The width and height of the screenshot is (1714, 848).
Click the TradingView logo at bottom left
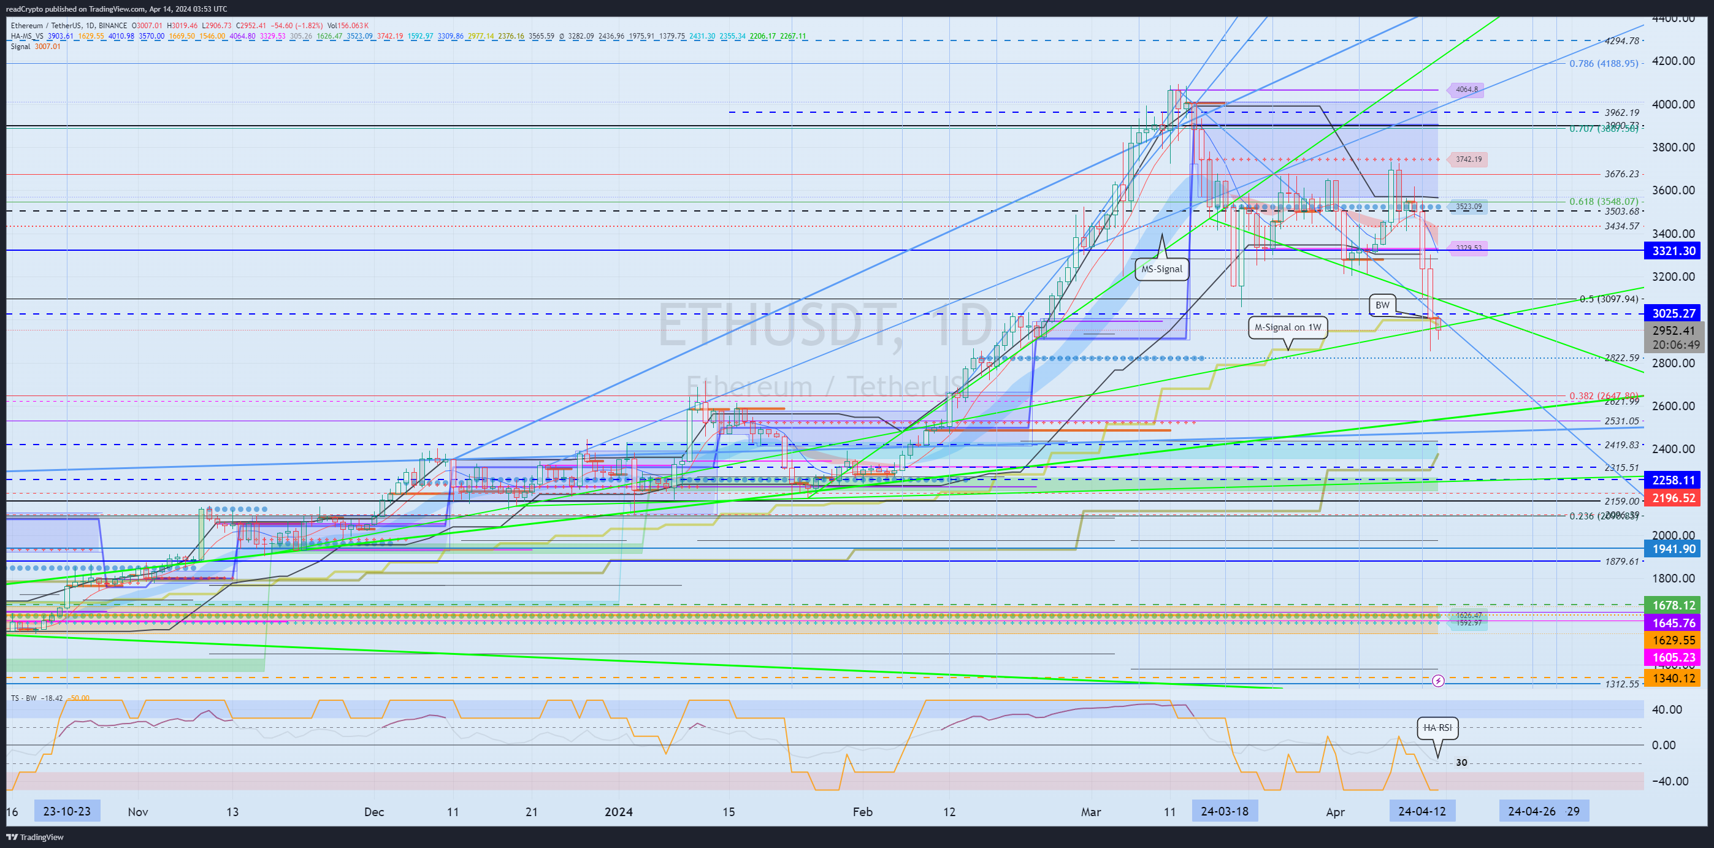(x=36, y=837)
